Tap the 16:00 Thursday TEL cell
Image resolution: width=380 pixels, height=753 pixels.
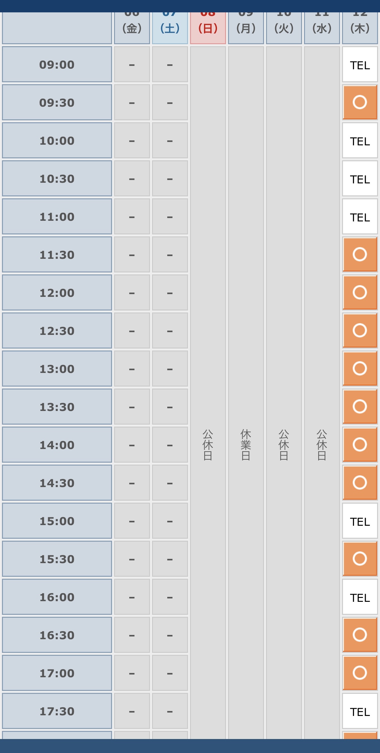360,597
